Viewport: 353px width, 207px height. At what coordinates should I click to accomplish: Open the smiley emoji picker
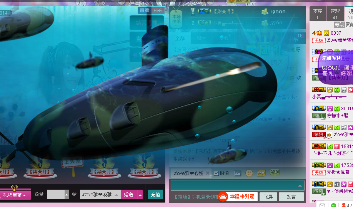pos(249,173)
